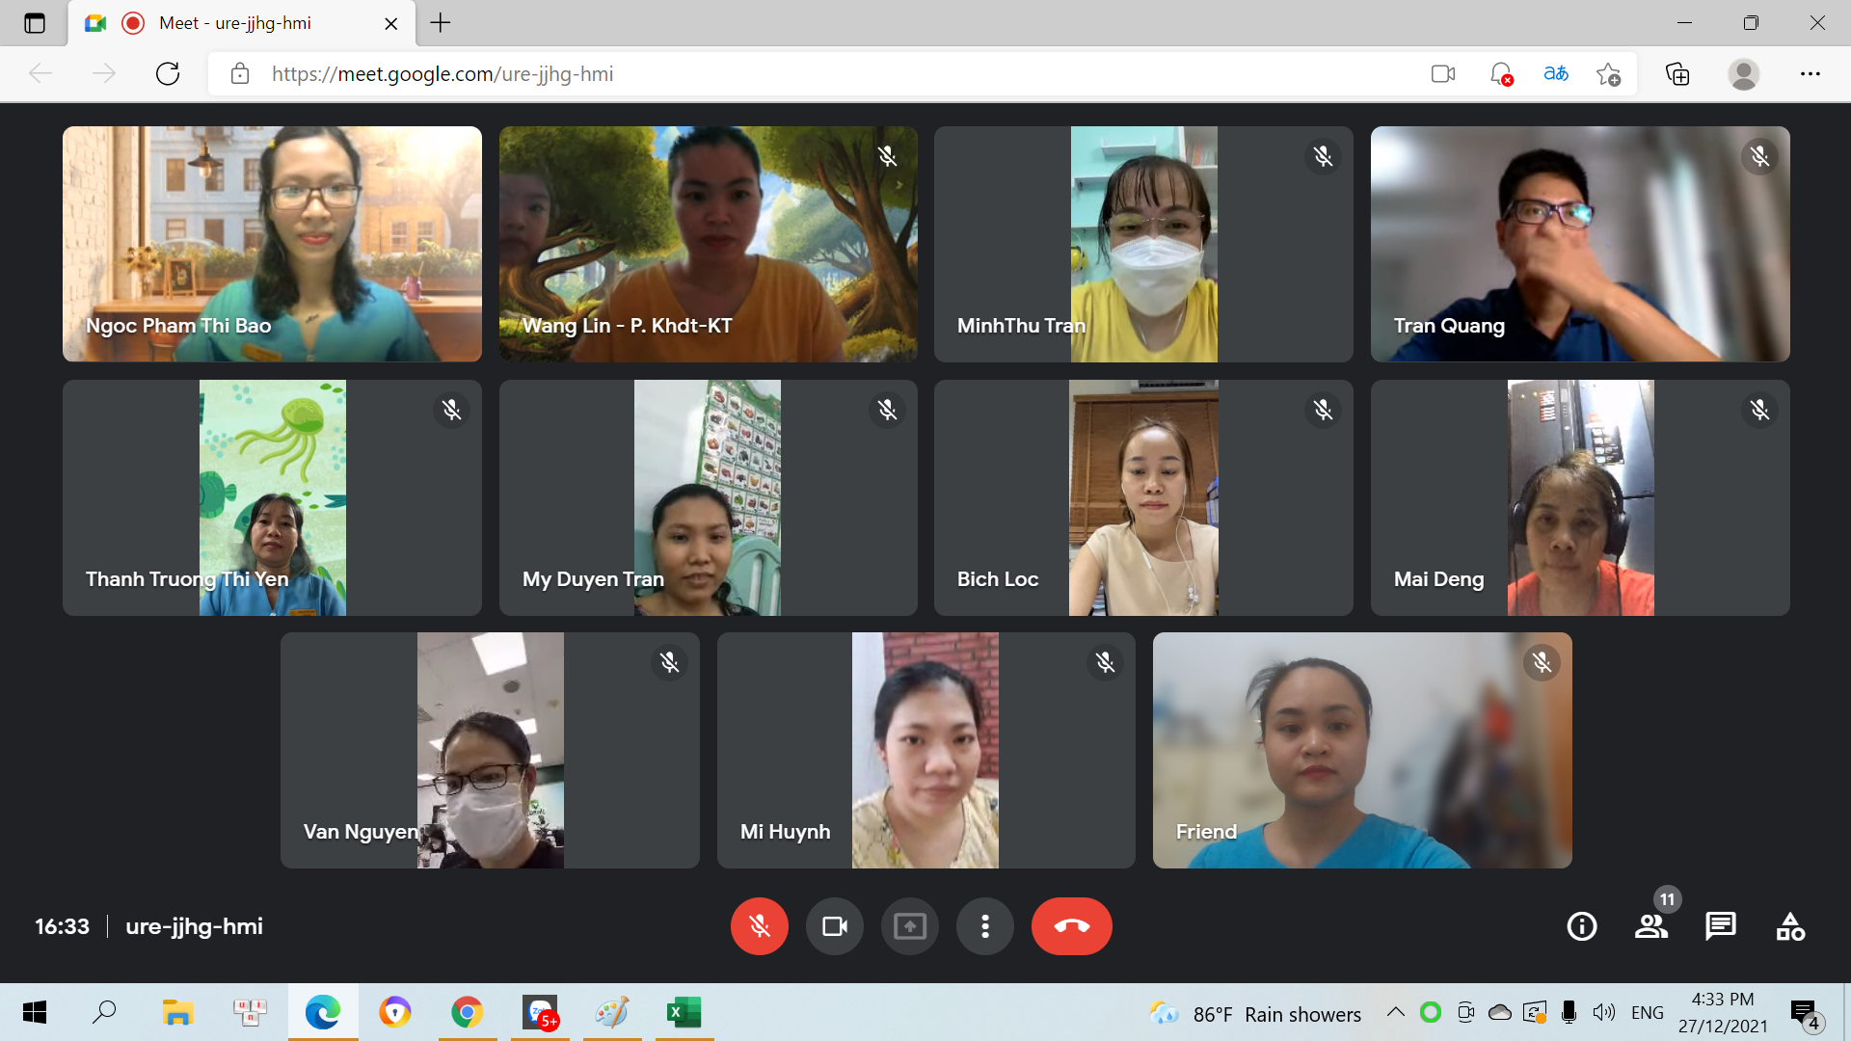Click muted mic icon on MinhThu Tran tile
1851x1041 pixels.
pos(1323,156)
